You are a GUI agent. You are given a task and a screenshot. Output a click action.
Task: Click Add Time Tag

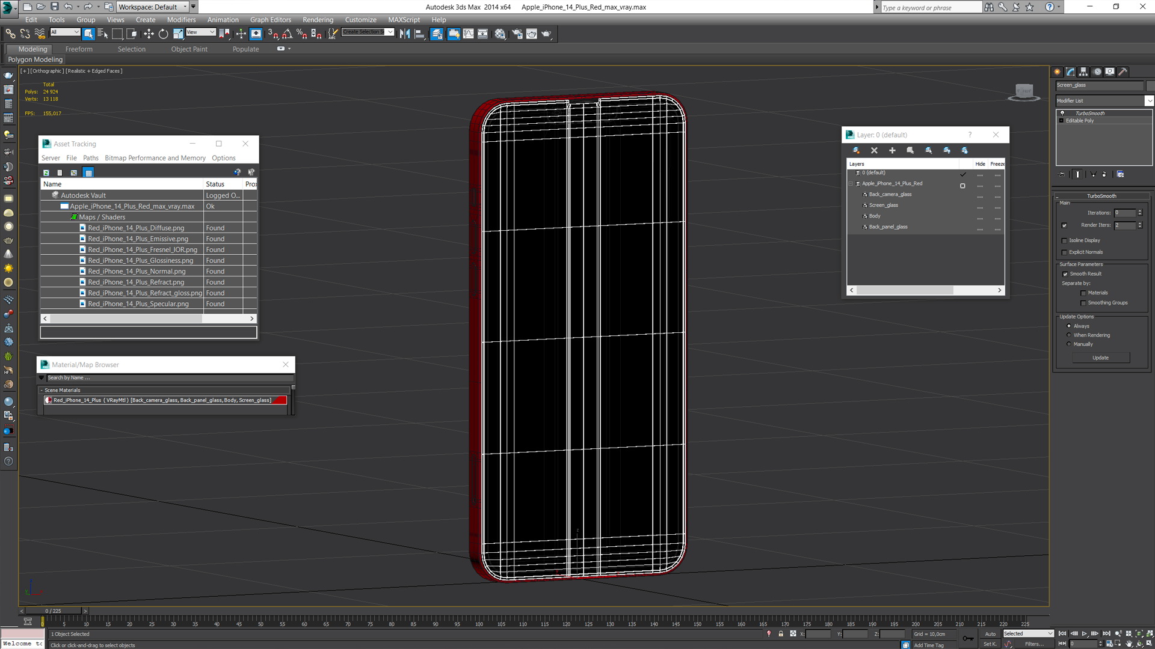(x=929, y=645)
